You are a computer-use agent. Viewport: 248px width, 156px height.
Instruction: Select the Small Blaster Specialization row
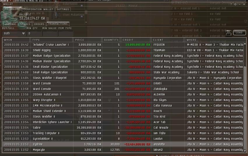click(123, 67)
